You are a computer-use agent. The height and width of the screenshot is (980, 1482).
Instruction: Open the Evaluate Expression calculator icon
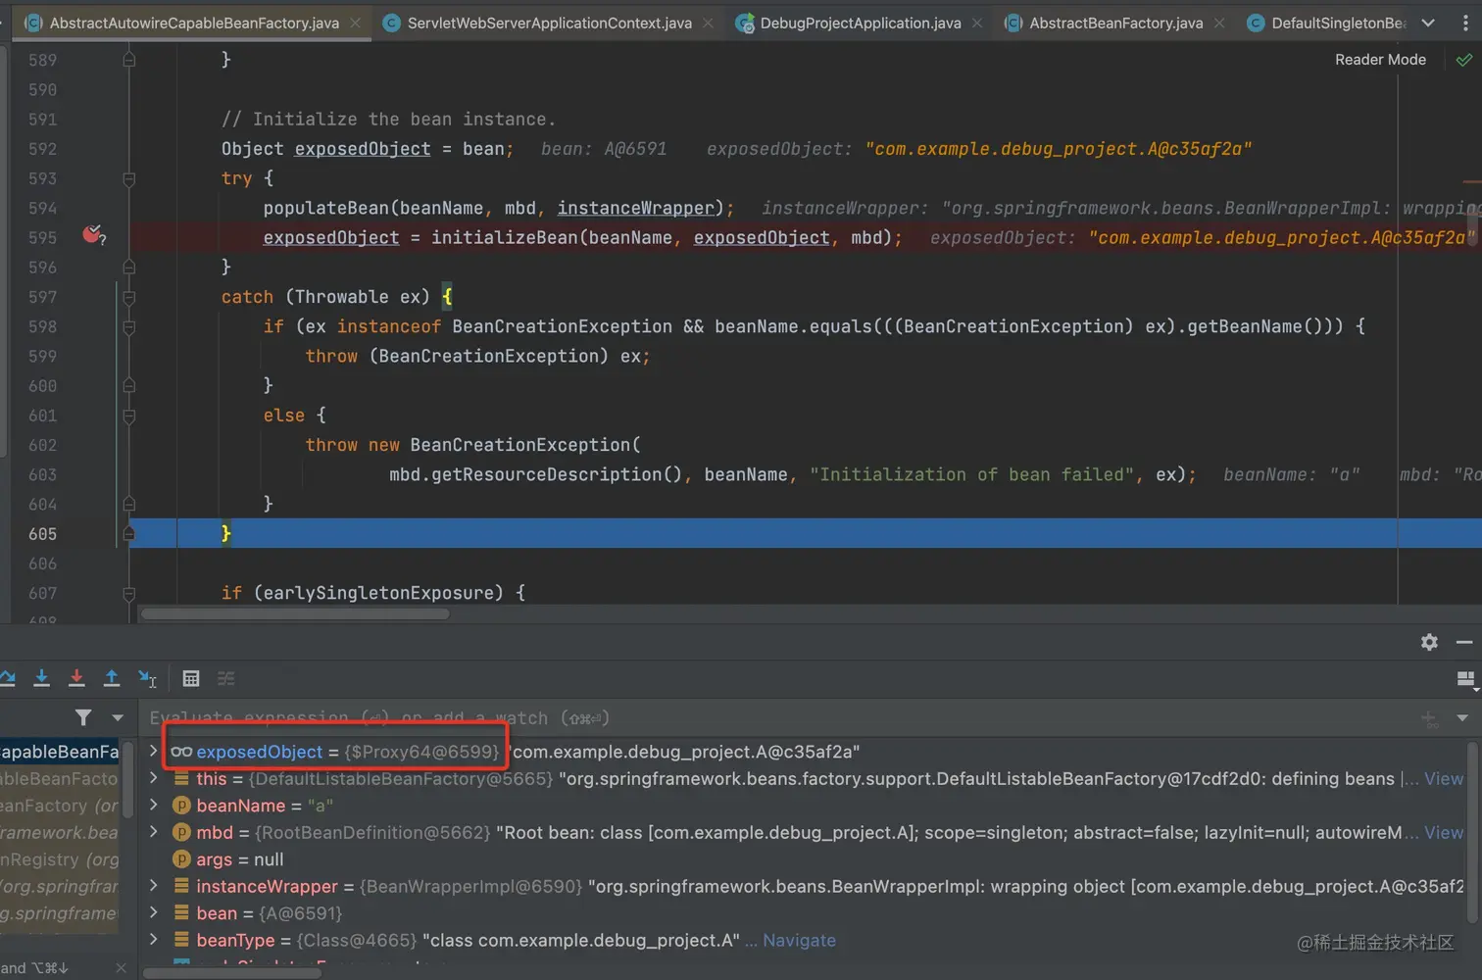coord(191,678)
